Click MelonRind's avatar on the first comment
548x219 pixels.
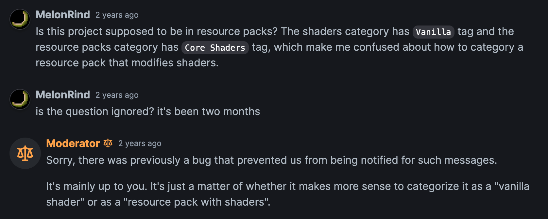tap(20, 19)
